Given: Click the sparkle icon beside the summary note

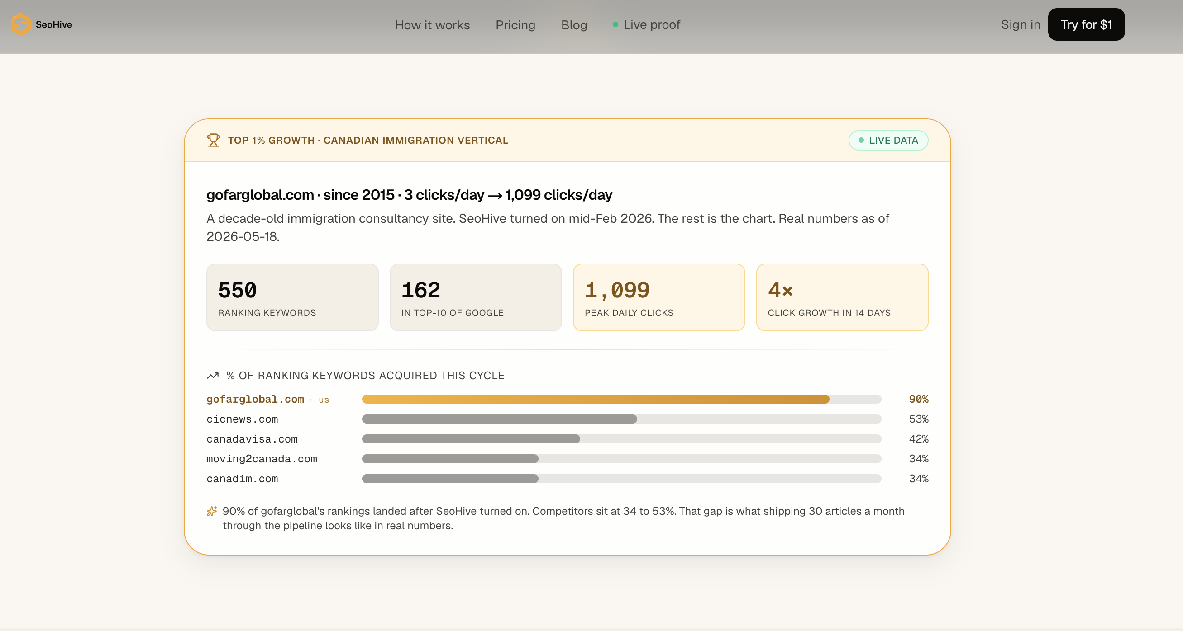Looking at the screenshot, I should [212, 511].
